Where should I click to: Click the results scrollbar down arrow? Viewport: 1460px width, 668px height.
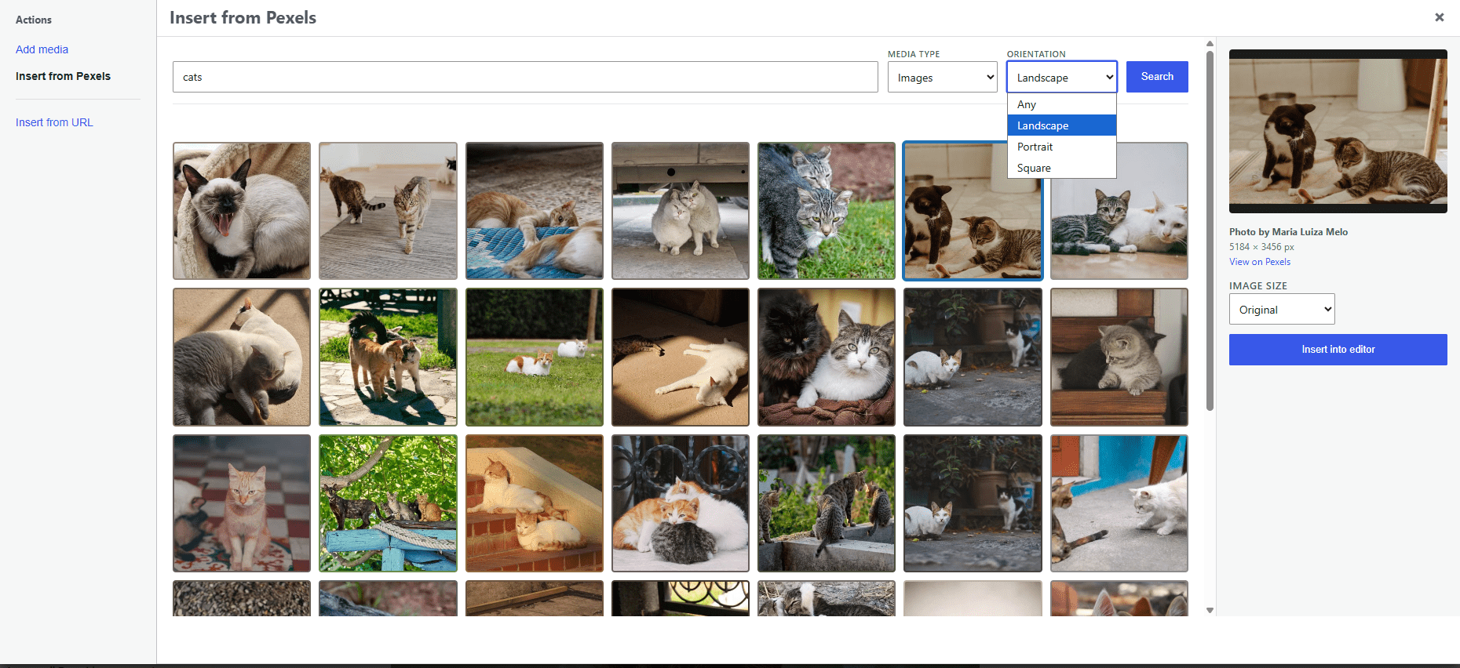coord(1210,610)
